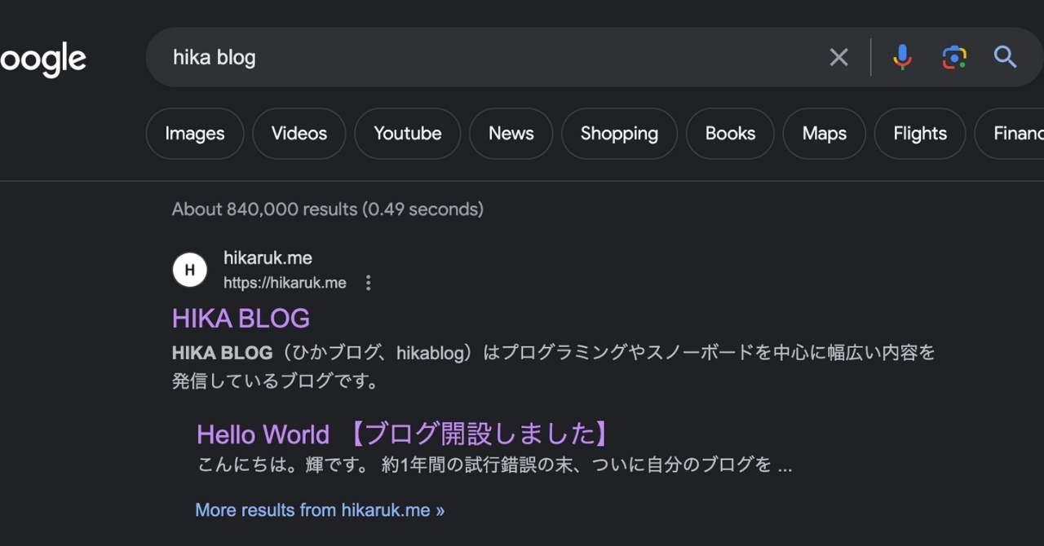Select the Flights filter chip
The height and width of the screenshot is (546, 1044).
point(920,134)
